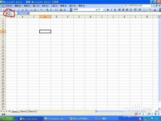Screen dimensions: 161x121
Task: Open the 帮助 (Help) menu
Action: [82, 6]
